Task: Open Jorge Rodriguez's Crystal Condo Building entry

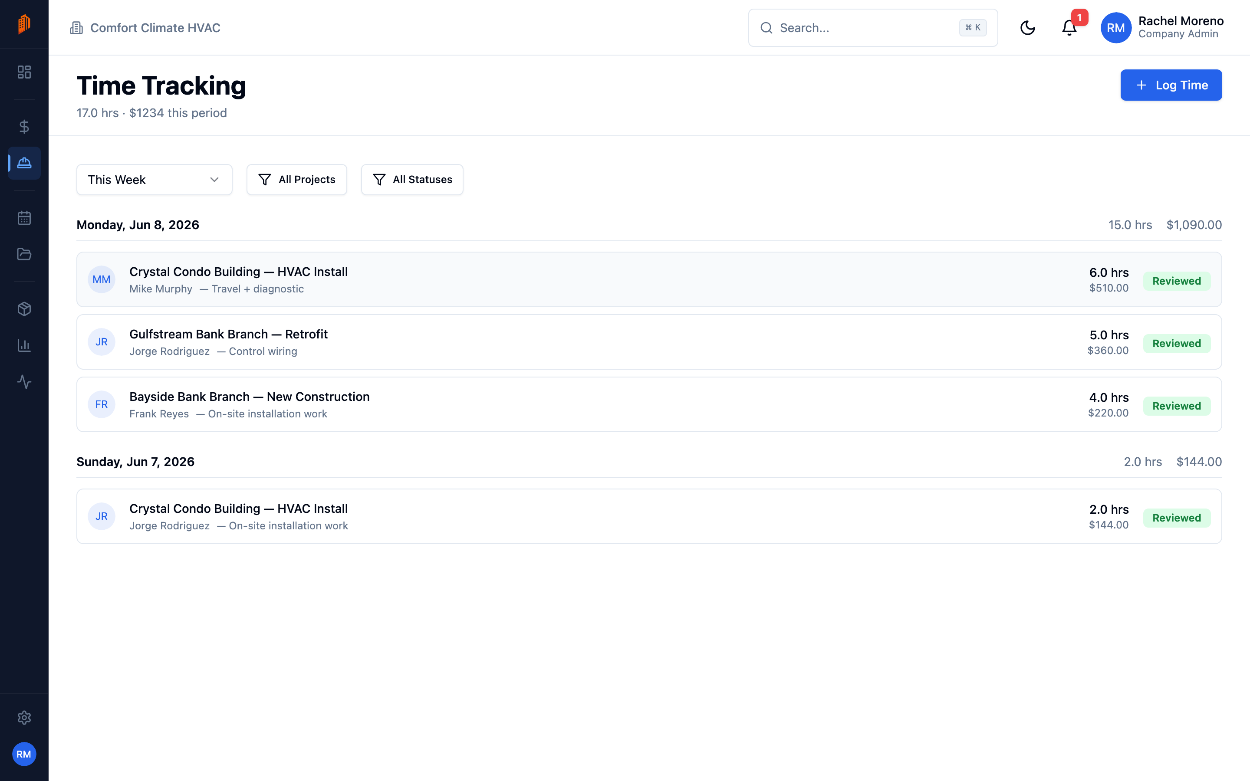Action: 649,516
